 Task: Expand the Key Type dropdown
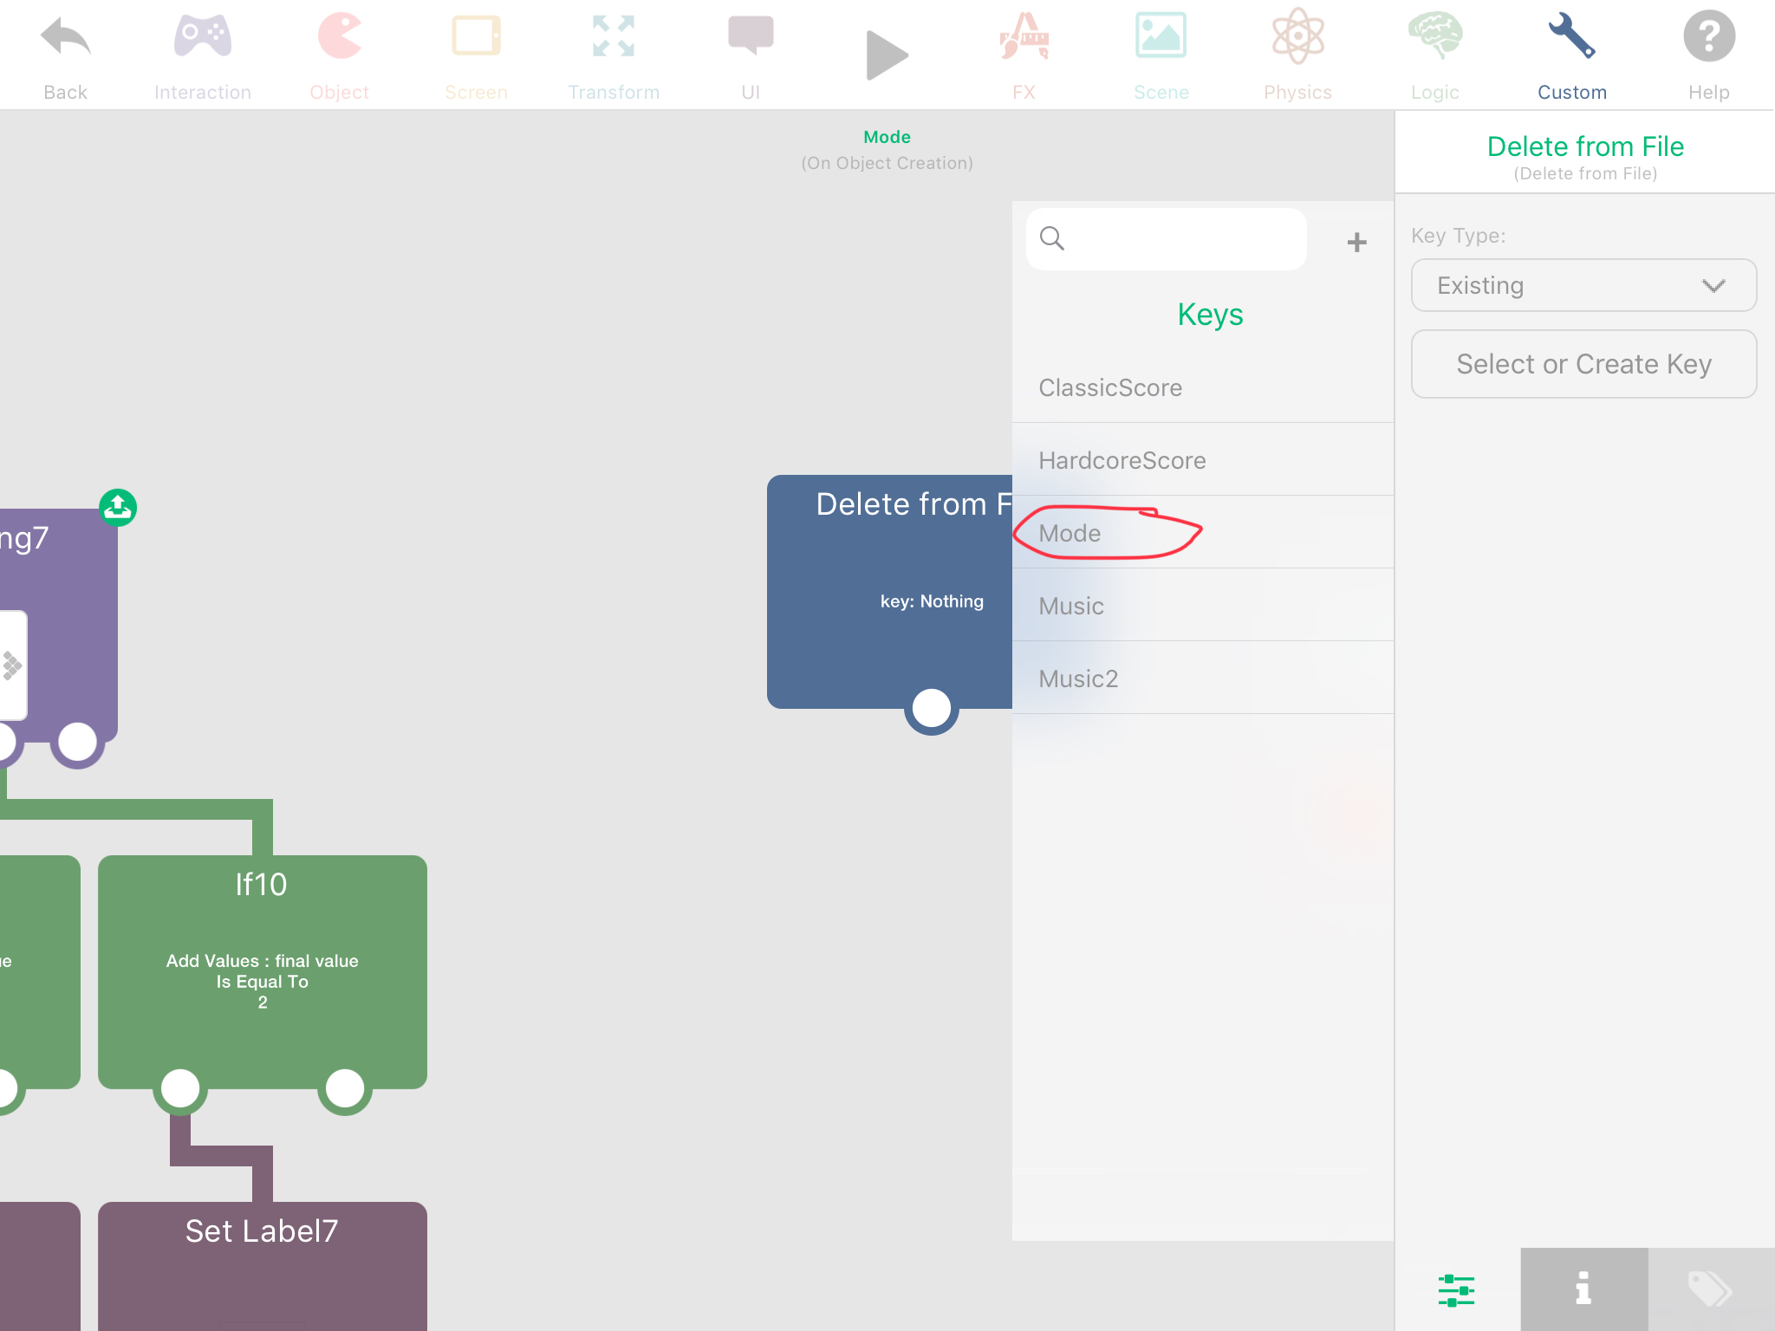point(1583,285)
